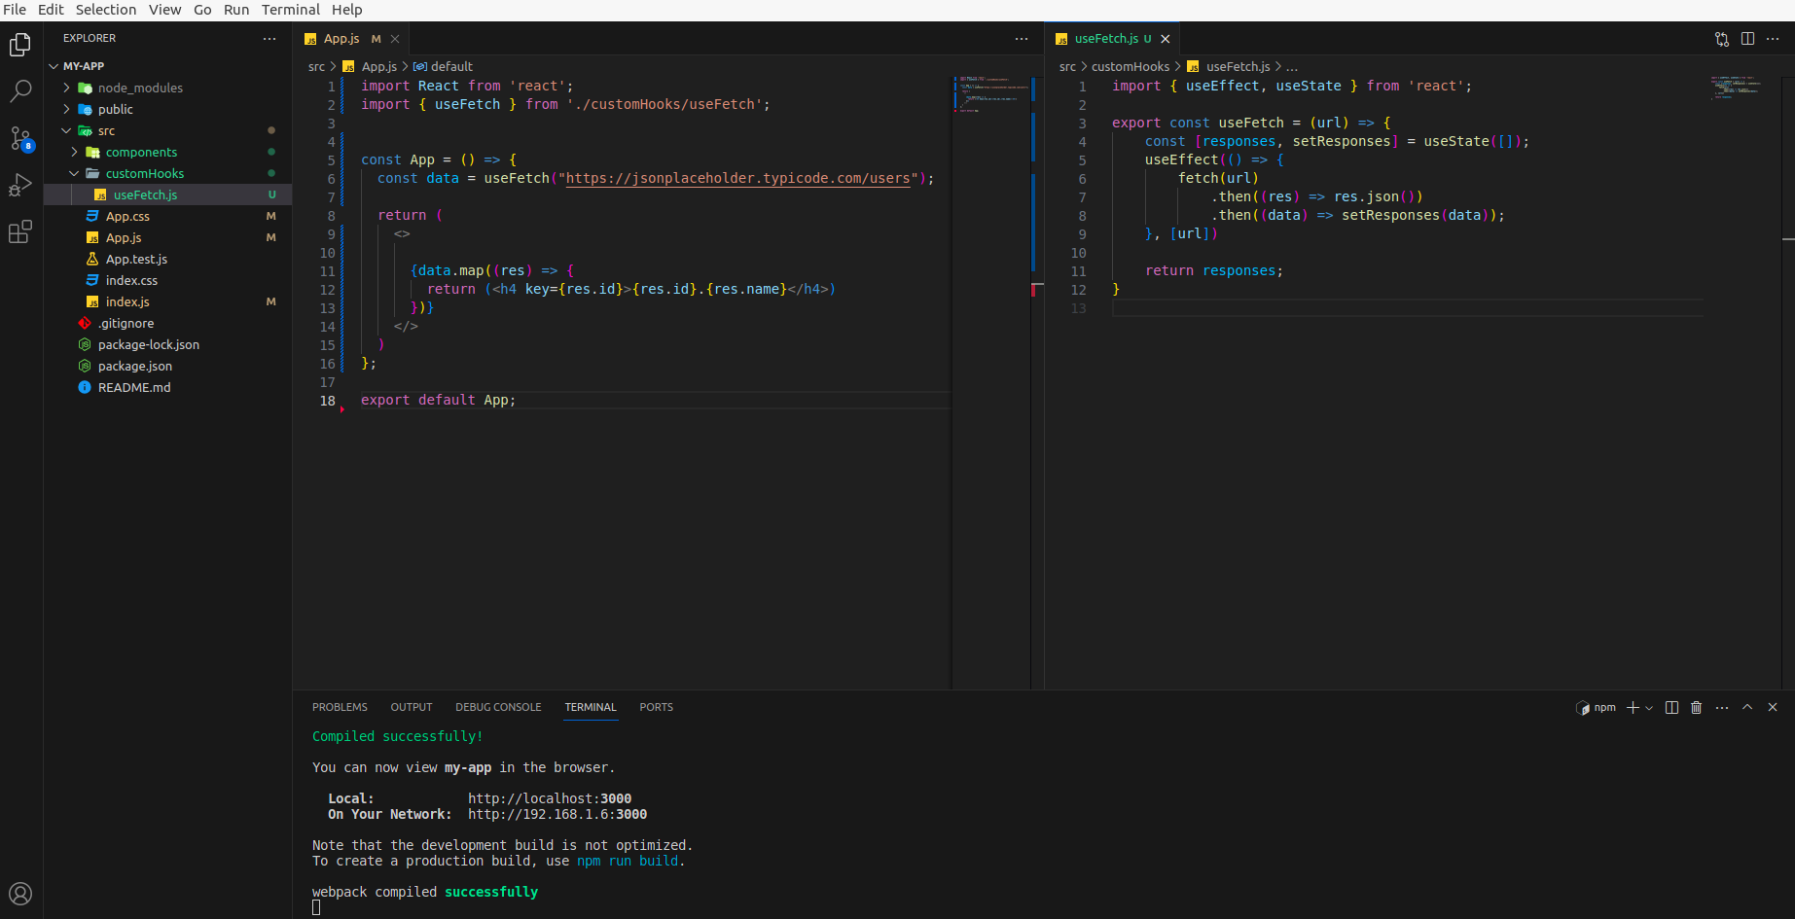The height and width of the screenshot is (919, 1795).
Task: Open the Terminal menu in menu bar
Action: (x=290, y=10)
